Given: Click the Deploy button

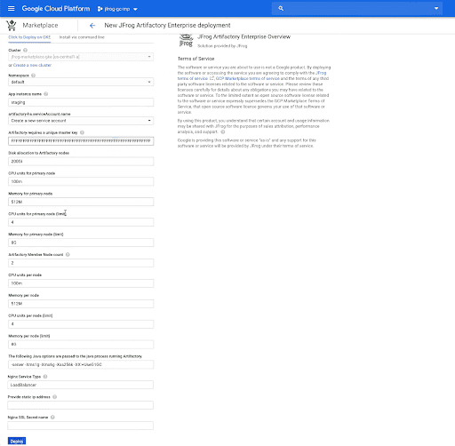Looking at the screenshot, I should pyautogui.click(x=17, y=442).
